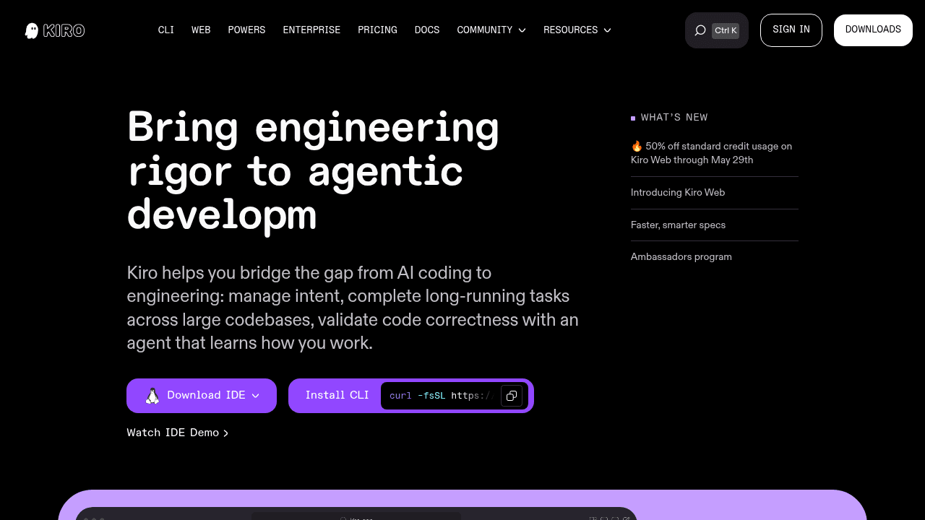Click the search magnifier icon

tap(700, 30)
